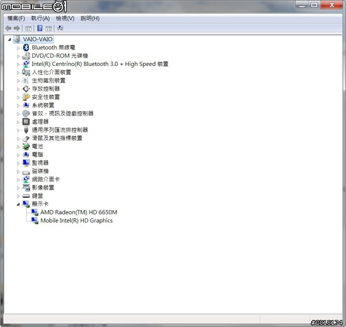
Task: Click the 音效，視訊及遊戲控制器 speaker icon
Action: pyautogui.click(x=26, y=114)
